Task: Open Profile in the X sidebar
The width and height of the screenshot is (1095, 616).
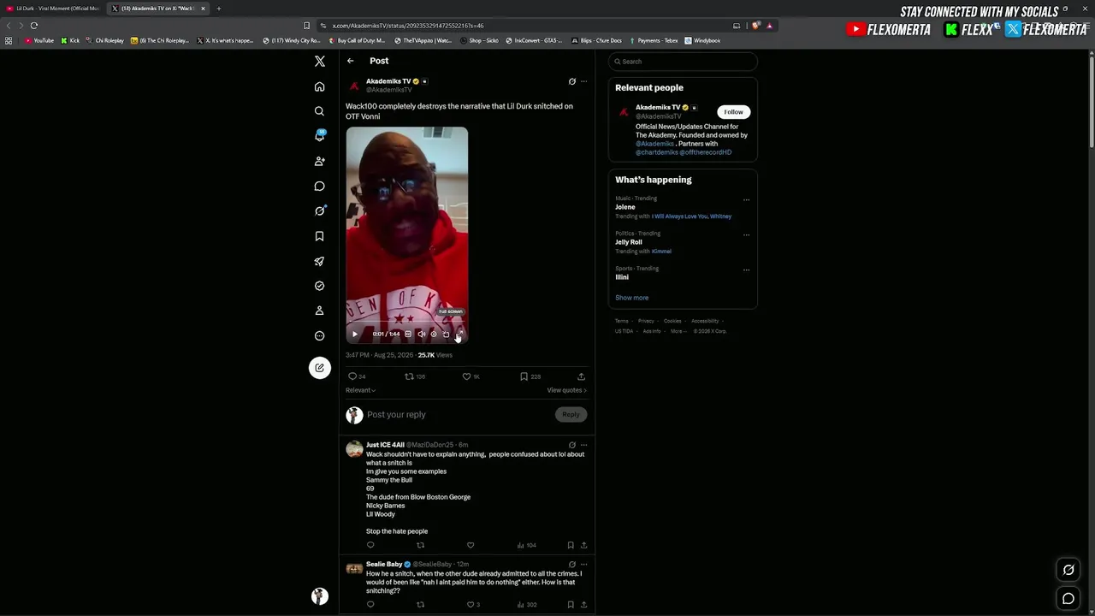Action: pyautogui.click(x=319, y=311)
